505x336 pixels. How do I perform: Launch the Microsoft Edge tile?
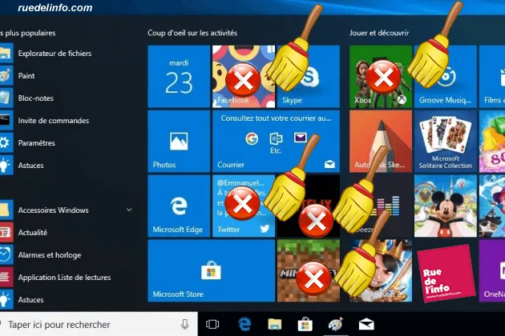pyautogui.click(x=179, y=206)
